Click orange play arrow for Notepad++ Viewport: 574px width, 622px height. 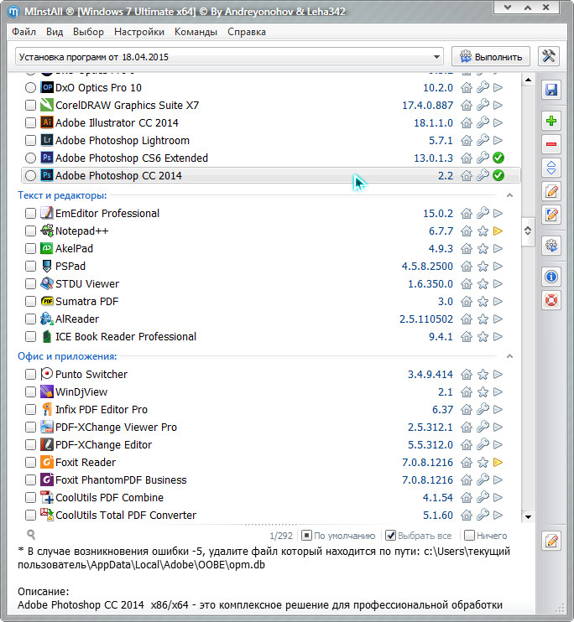pos(498,231)
